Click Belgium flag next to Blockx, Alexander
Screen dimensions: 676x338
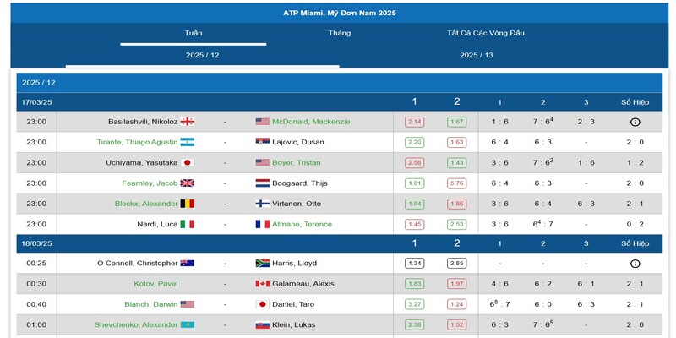[x=187, y=204]
